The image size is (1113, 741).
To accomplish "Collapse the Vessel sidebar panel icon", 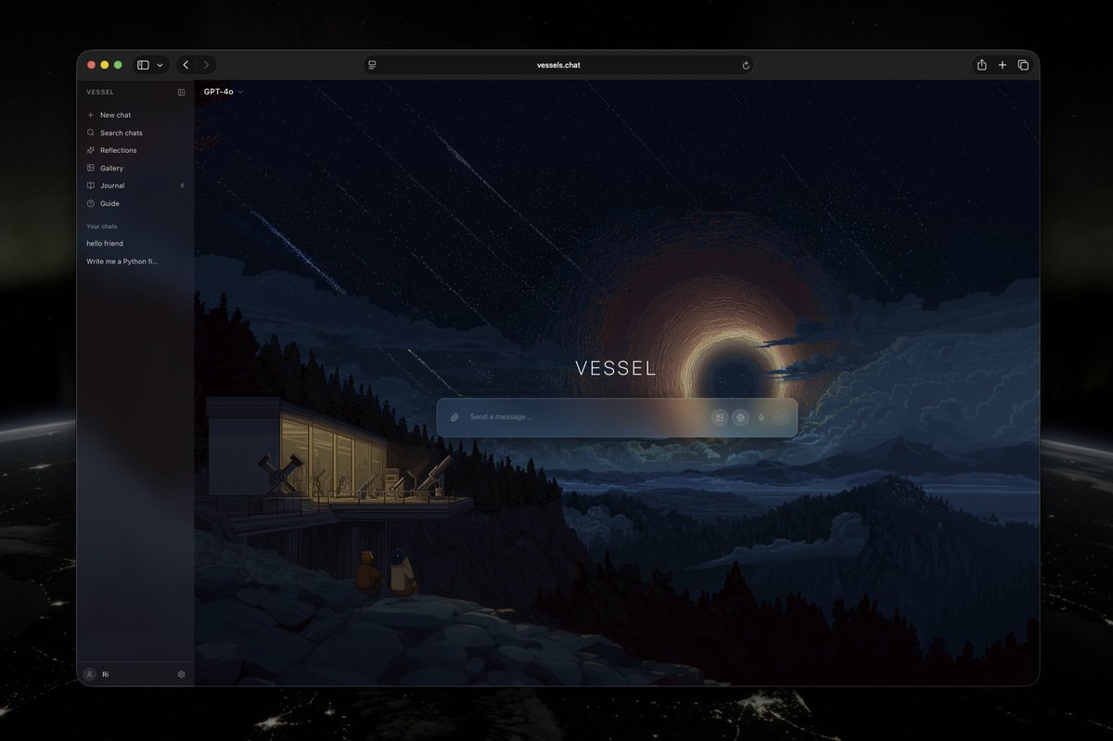I will pyautogui.click(x=182, y=93).
